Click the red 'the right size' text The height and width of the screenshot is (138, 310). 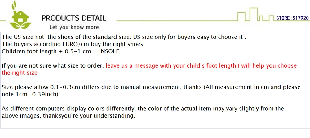[x=20, y=73]
